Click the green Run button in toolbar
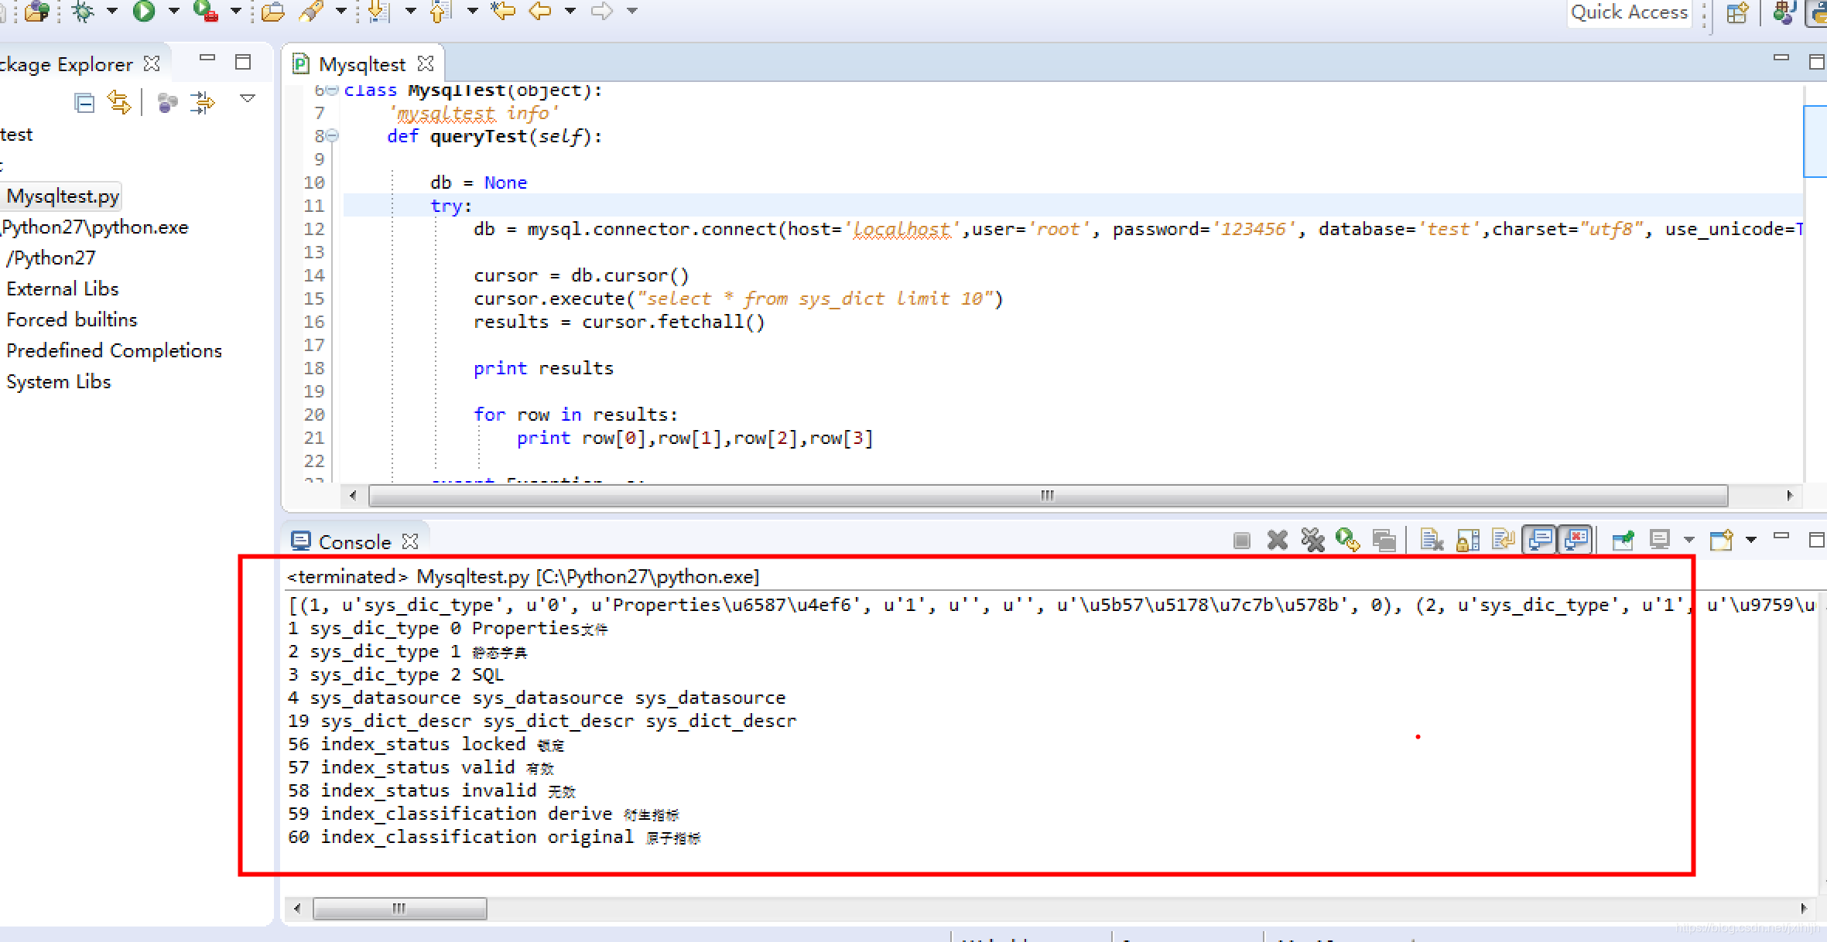Viewport: 1827px width, 942px height. coord(143,11)
